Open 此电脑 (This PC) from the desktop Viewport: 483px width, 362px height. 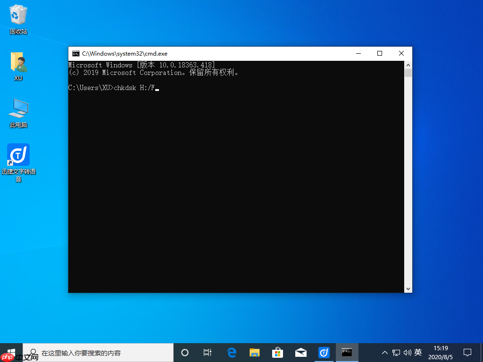18,109
